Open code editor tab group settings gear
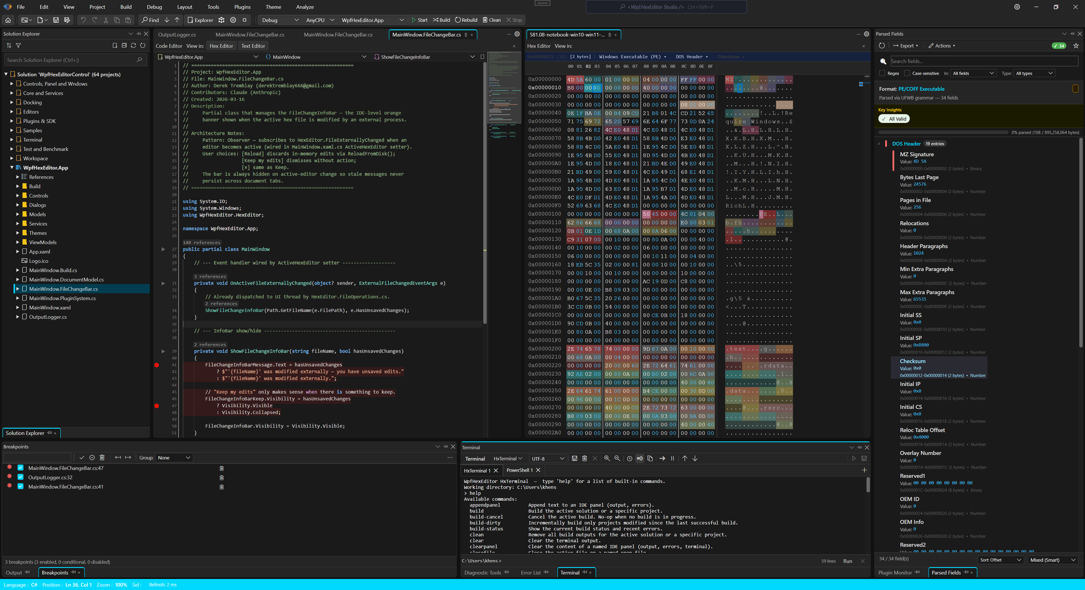1085x590 pixels. (x=517, y=34)
